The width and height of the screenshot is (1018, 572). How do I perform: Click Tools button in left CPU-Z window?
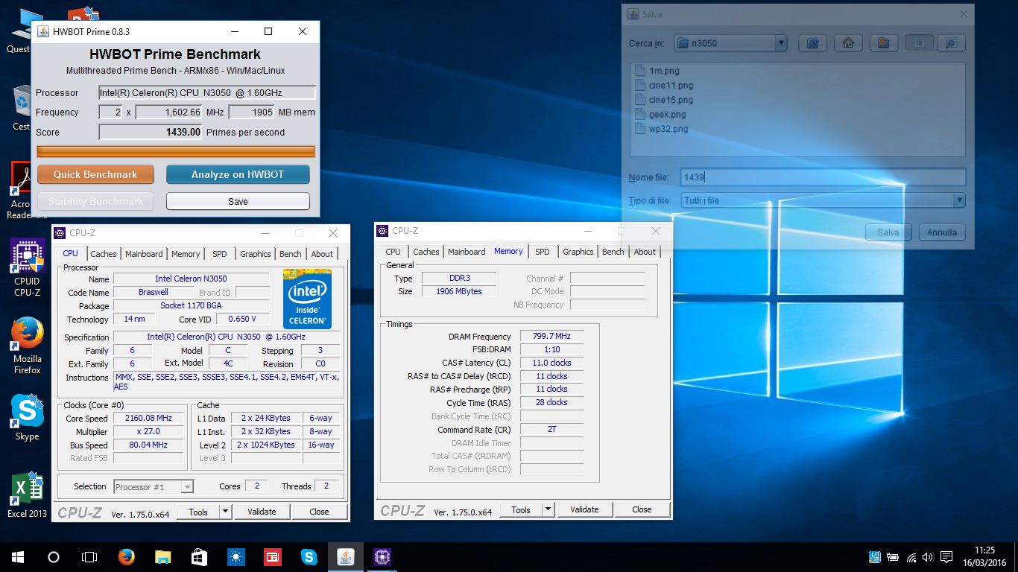pos(198,512)
